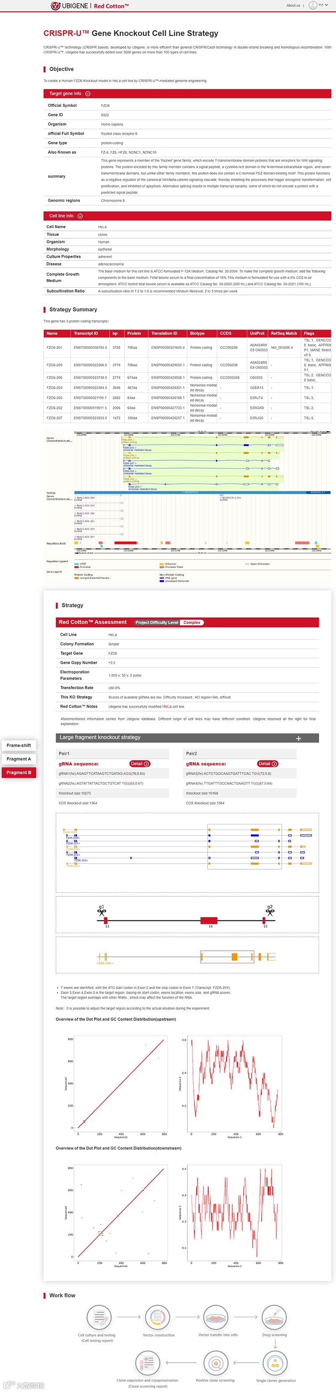Click the red HeLa link in Notes
336x1392 pixels.
pos(167,706)
